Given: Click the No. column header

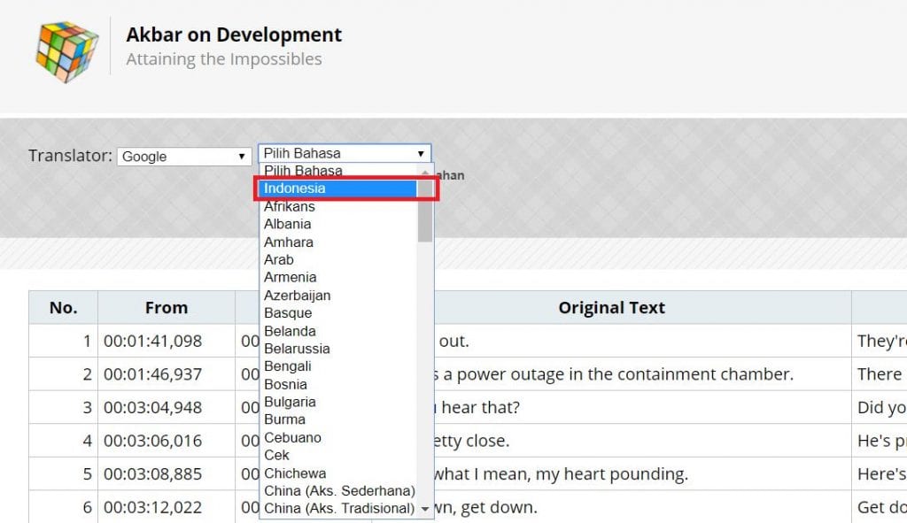Looking at the screenshot, I should point(63,308).
